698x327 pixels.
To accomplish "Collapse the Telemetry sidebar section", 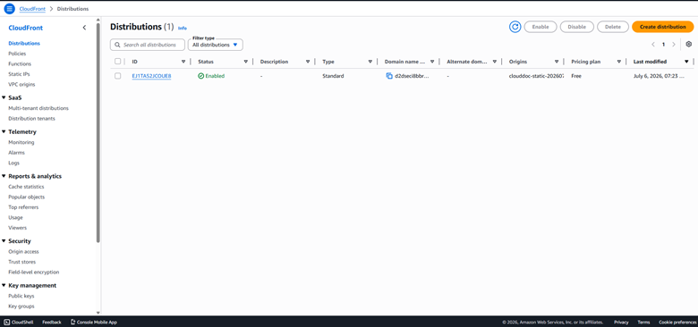I will point(4,132).
